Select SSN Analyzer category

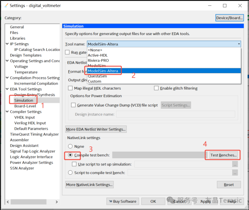[x=22, y=168]
